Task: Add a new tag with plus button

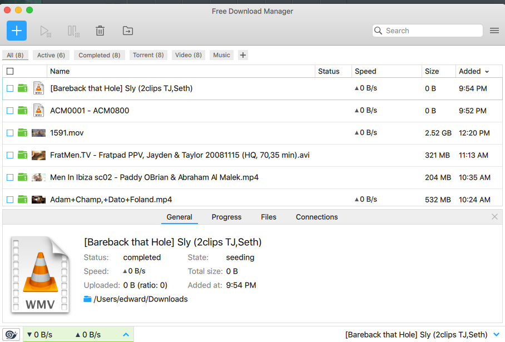Action: coord(243,55)
